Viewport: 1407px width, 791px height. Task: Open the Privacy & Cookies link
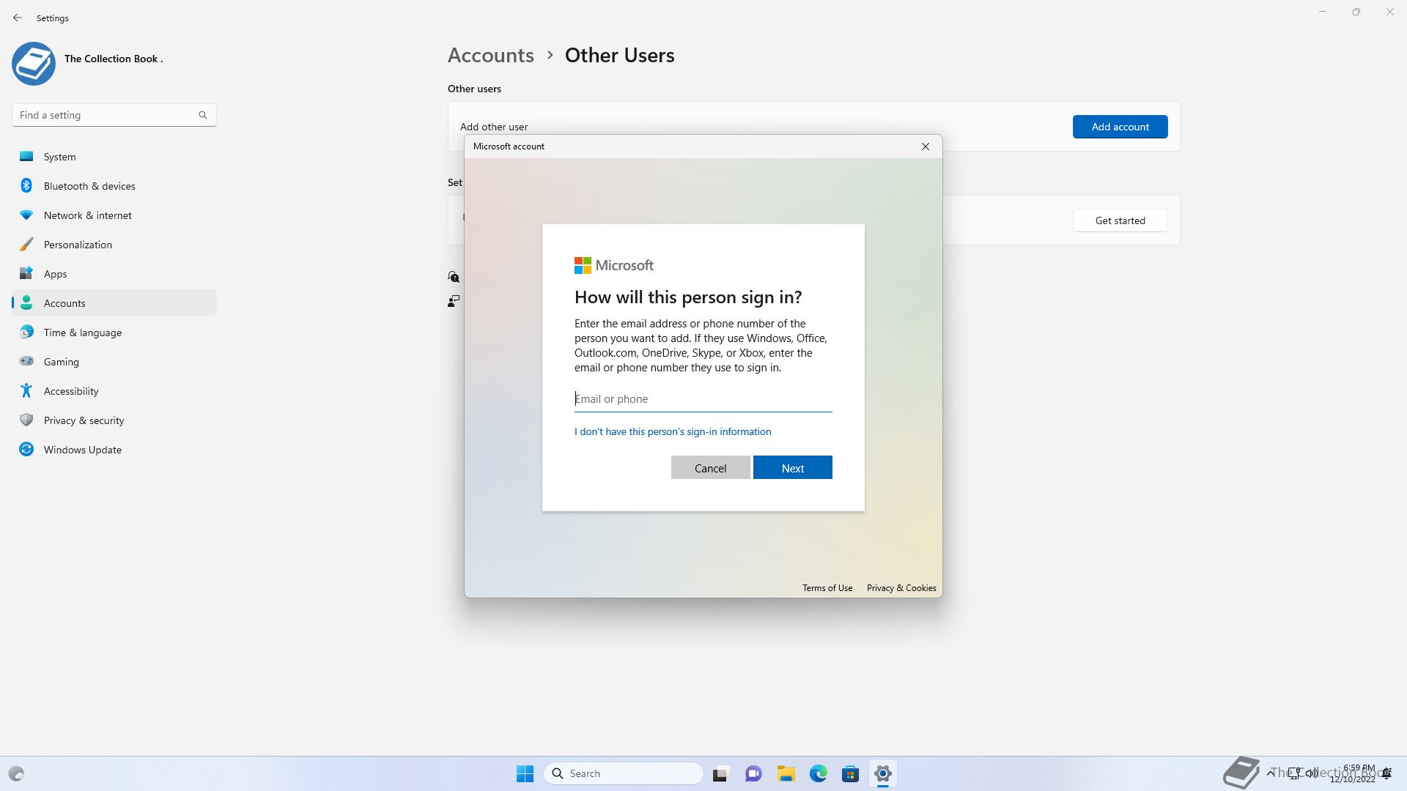[x=901, y=588]
